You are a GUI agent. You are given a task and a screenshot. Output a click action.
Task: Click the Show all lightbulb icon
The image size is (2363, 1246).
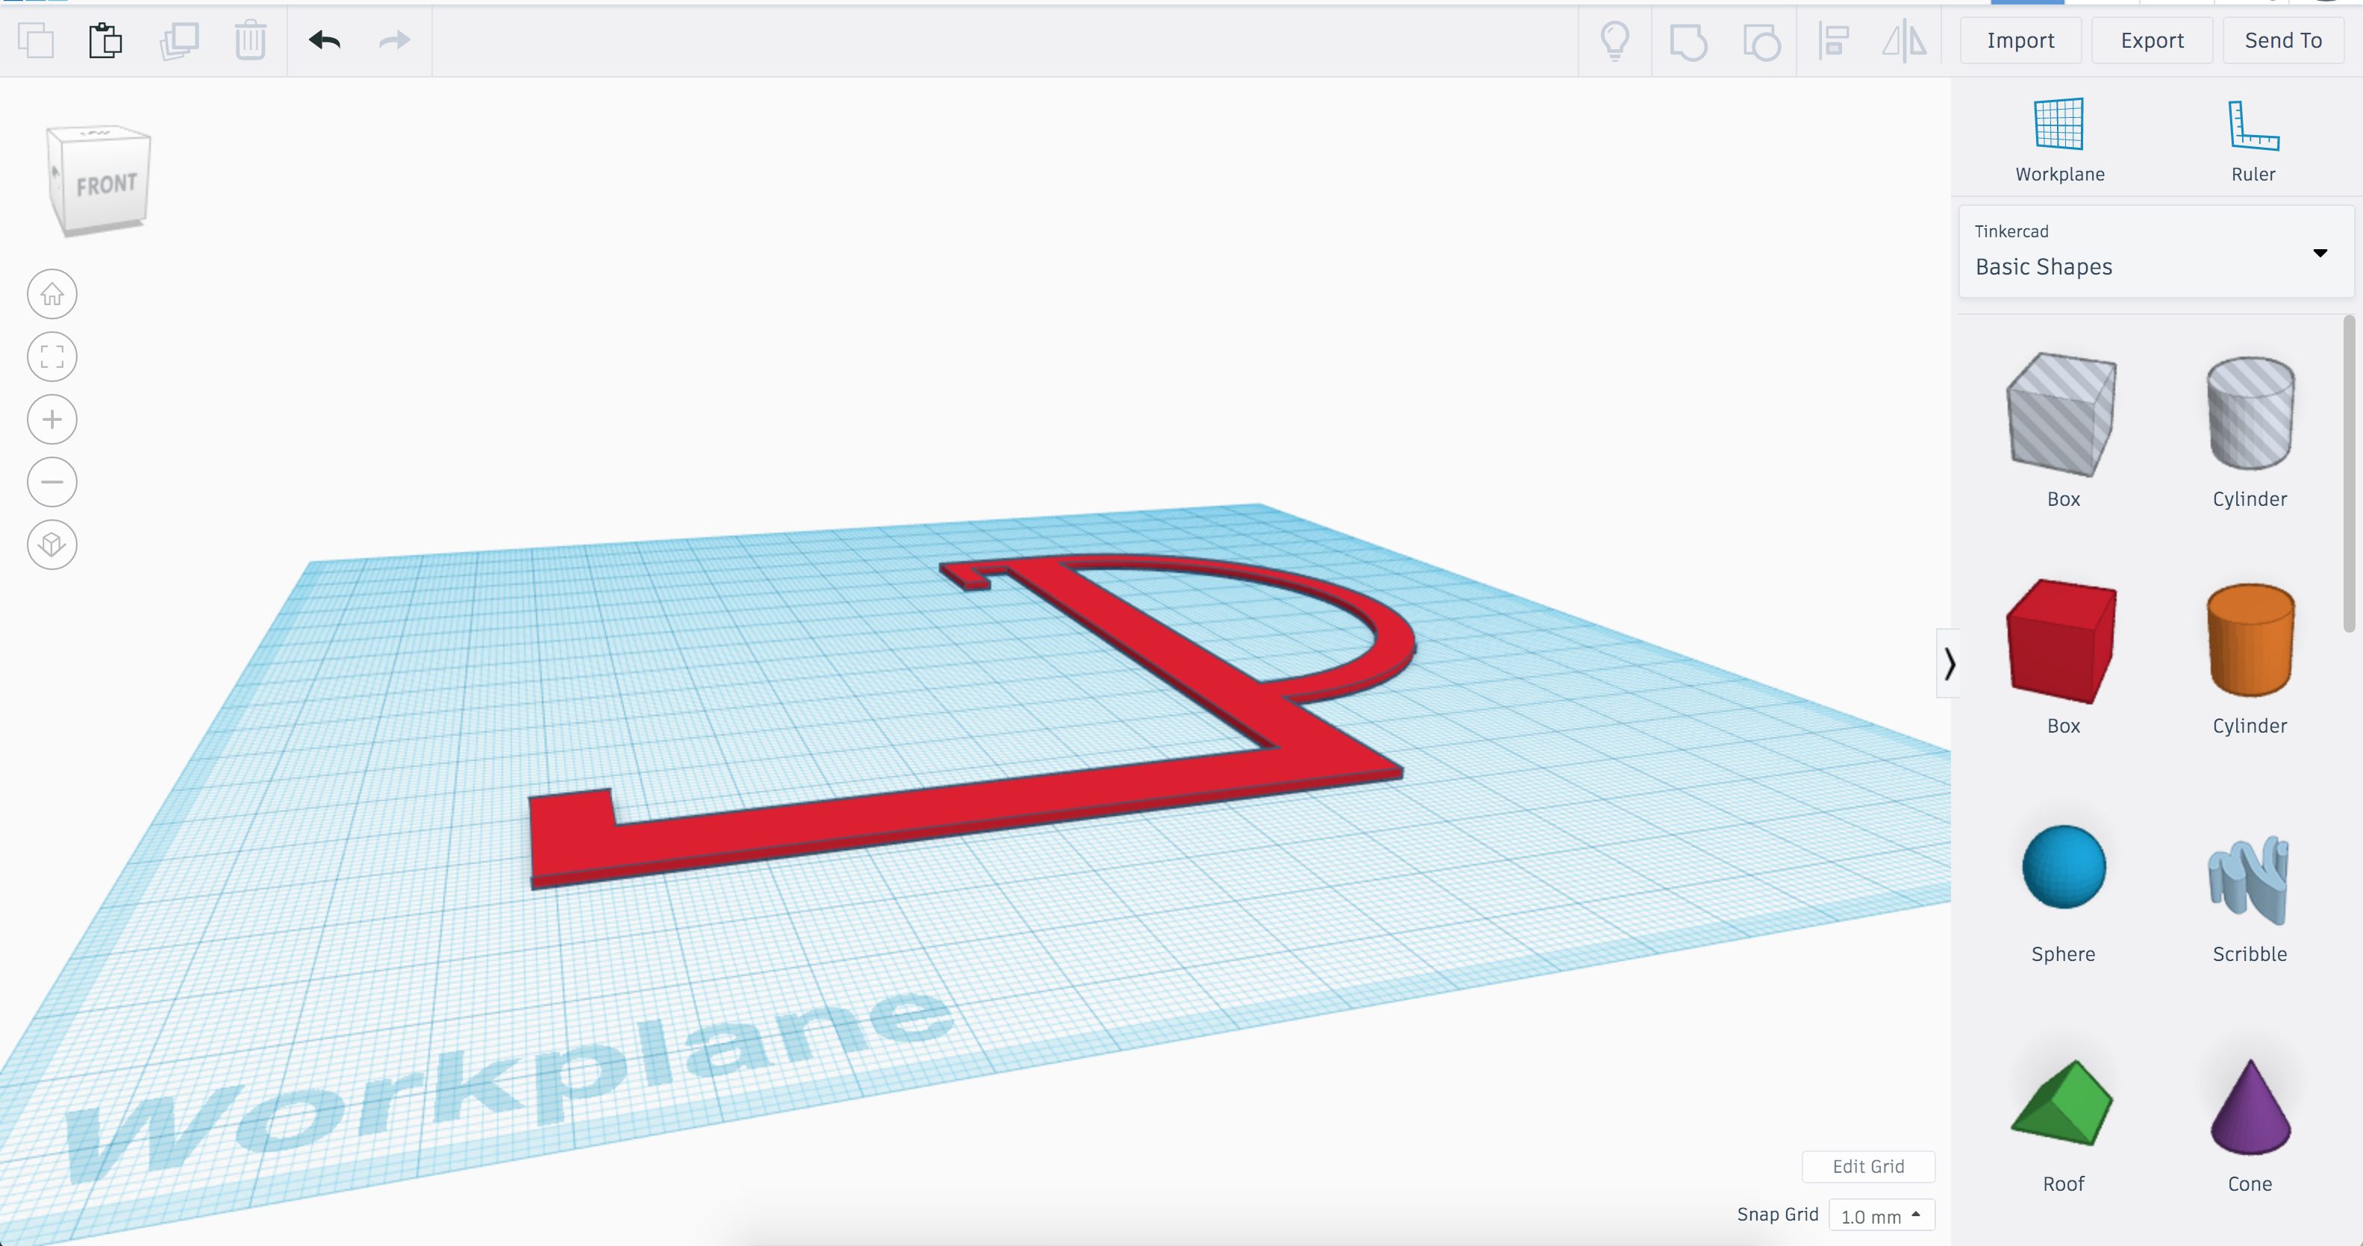pos(1614,41)
